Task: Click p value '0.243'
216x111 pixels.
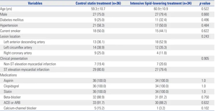Action: [205, 37]
